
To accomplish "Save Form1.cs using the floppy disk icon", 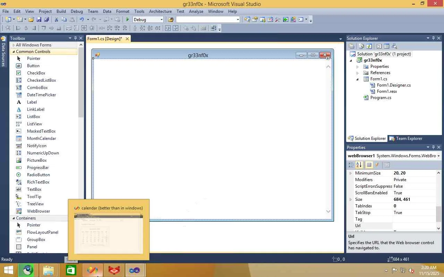I will pos(39,20).
